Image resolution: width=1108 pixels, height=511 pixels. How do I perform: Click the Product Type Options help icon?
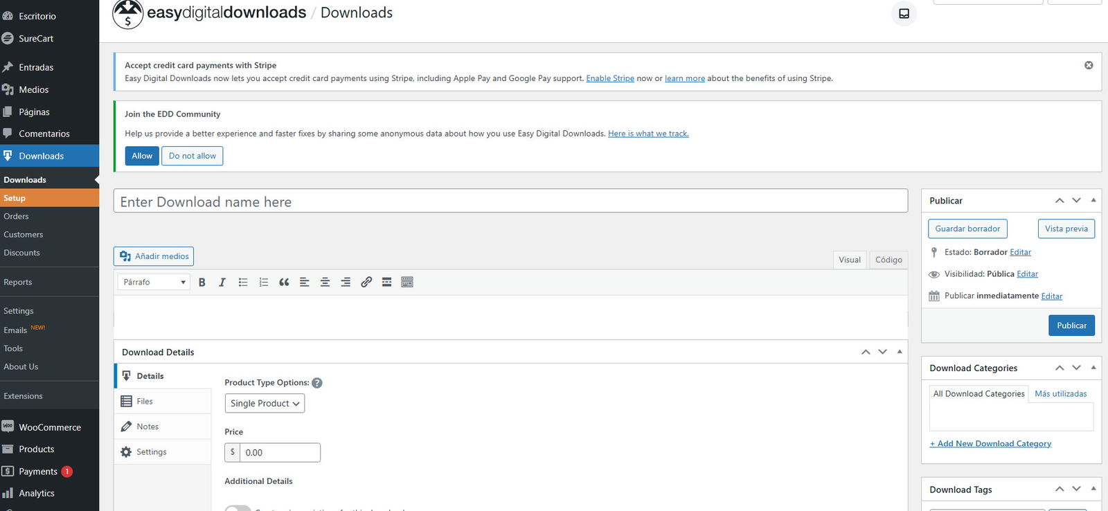317,383
